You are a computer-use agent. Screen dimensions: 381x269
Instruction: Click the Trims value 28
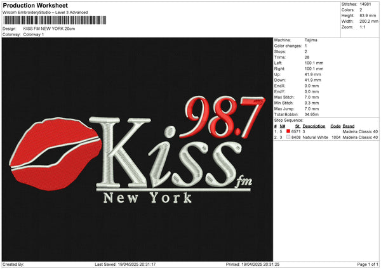coord(307,57)
